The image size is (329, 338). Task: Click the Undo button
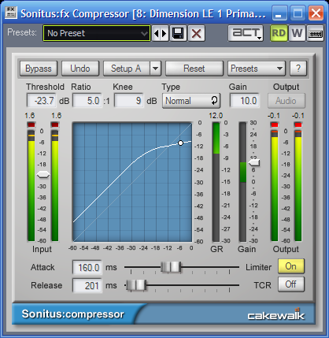point(80,69)
